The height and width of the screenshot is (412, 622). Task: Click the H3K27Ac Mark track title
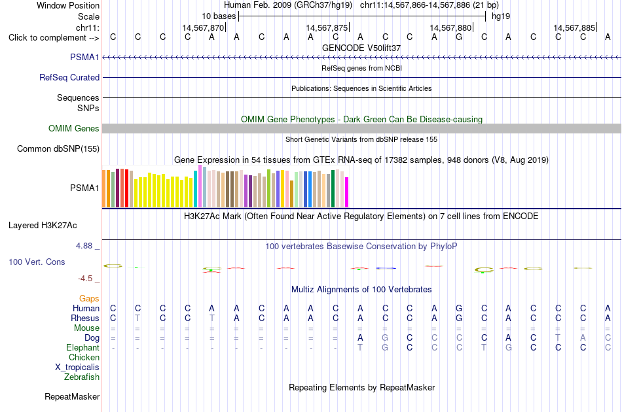click(x=361, y=216)
